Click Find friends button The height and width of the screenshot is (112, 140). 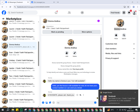[x=115, y=13]
